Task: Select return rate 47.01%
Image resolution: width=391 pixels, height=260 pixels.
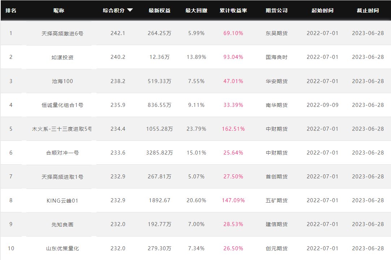Action: 233,81
